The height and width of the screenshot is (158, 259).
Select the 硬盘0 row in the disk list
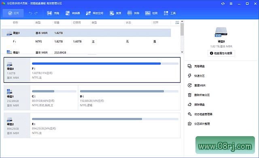coord(86,33)
